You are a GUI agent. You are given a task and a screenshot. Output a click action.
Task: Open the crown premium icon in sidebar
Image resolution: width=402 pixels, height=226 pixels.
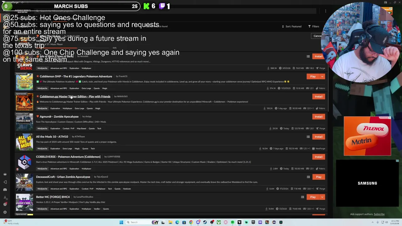click(x=5, y=174)
